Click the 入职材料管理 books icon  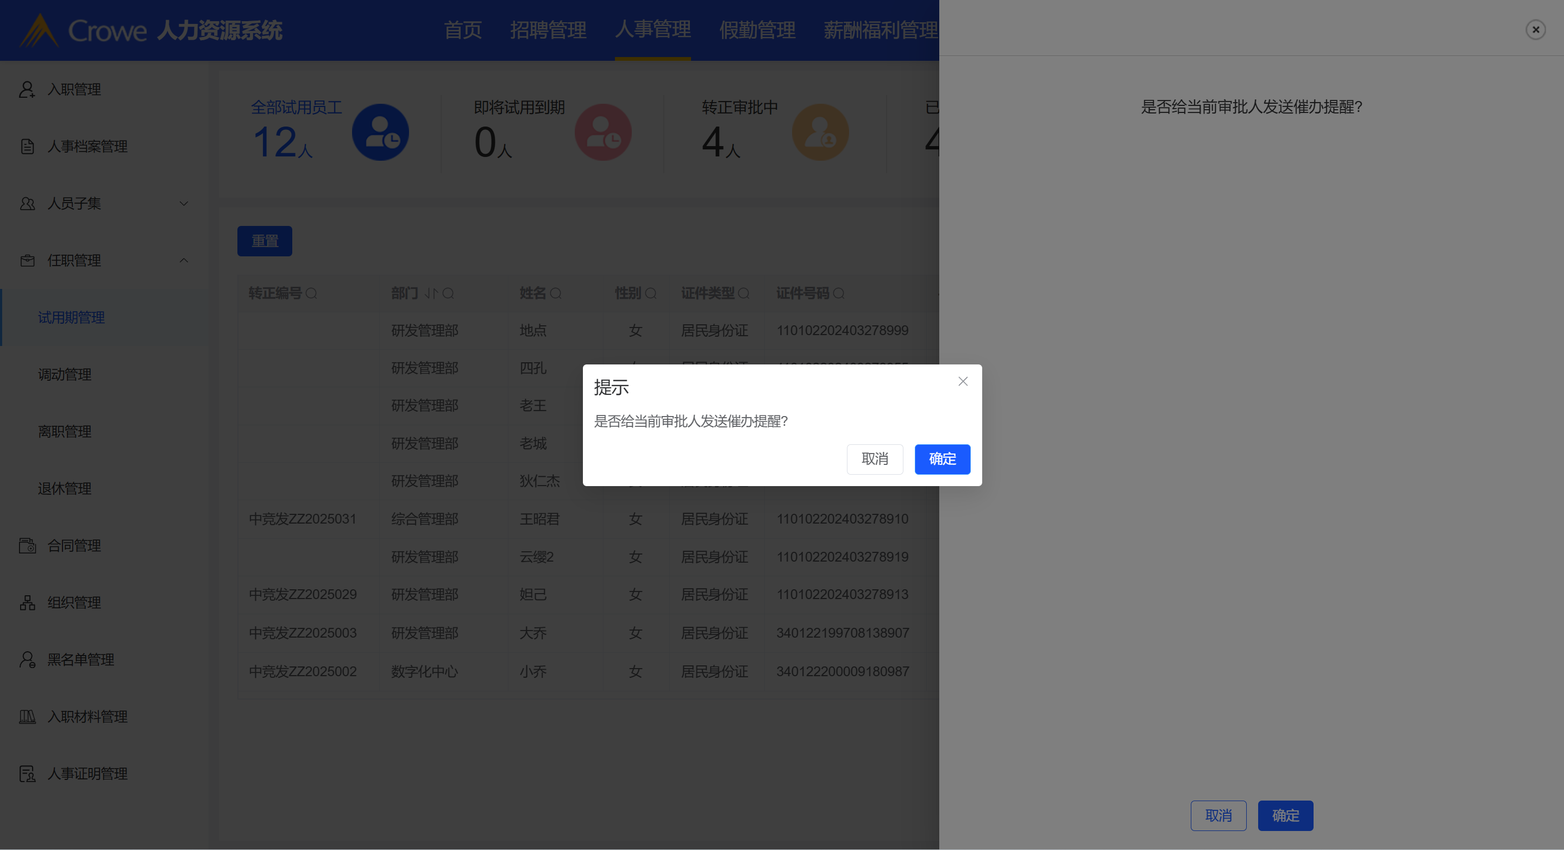point(27,717)
